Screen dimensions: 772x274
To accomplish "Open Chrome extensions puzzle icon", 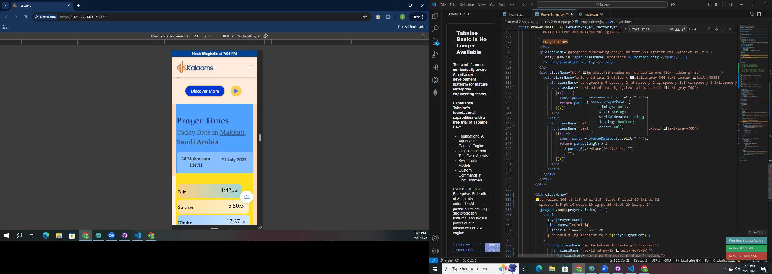I will [x=388, y=17].
